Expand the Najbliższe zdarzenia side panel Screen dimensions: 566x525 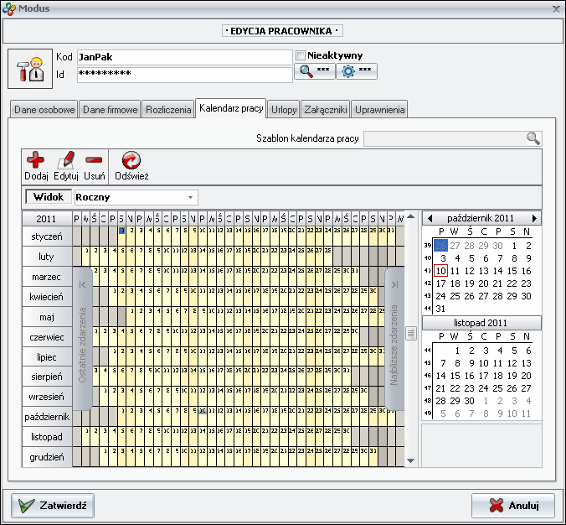pos(394,340)
